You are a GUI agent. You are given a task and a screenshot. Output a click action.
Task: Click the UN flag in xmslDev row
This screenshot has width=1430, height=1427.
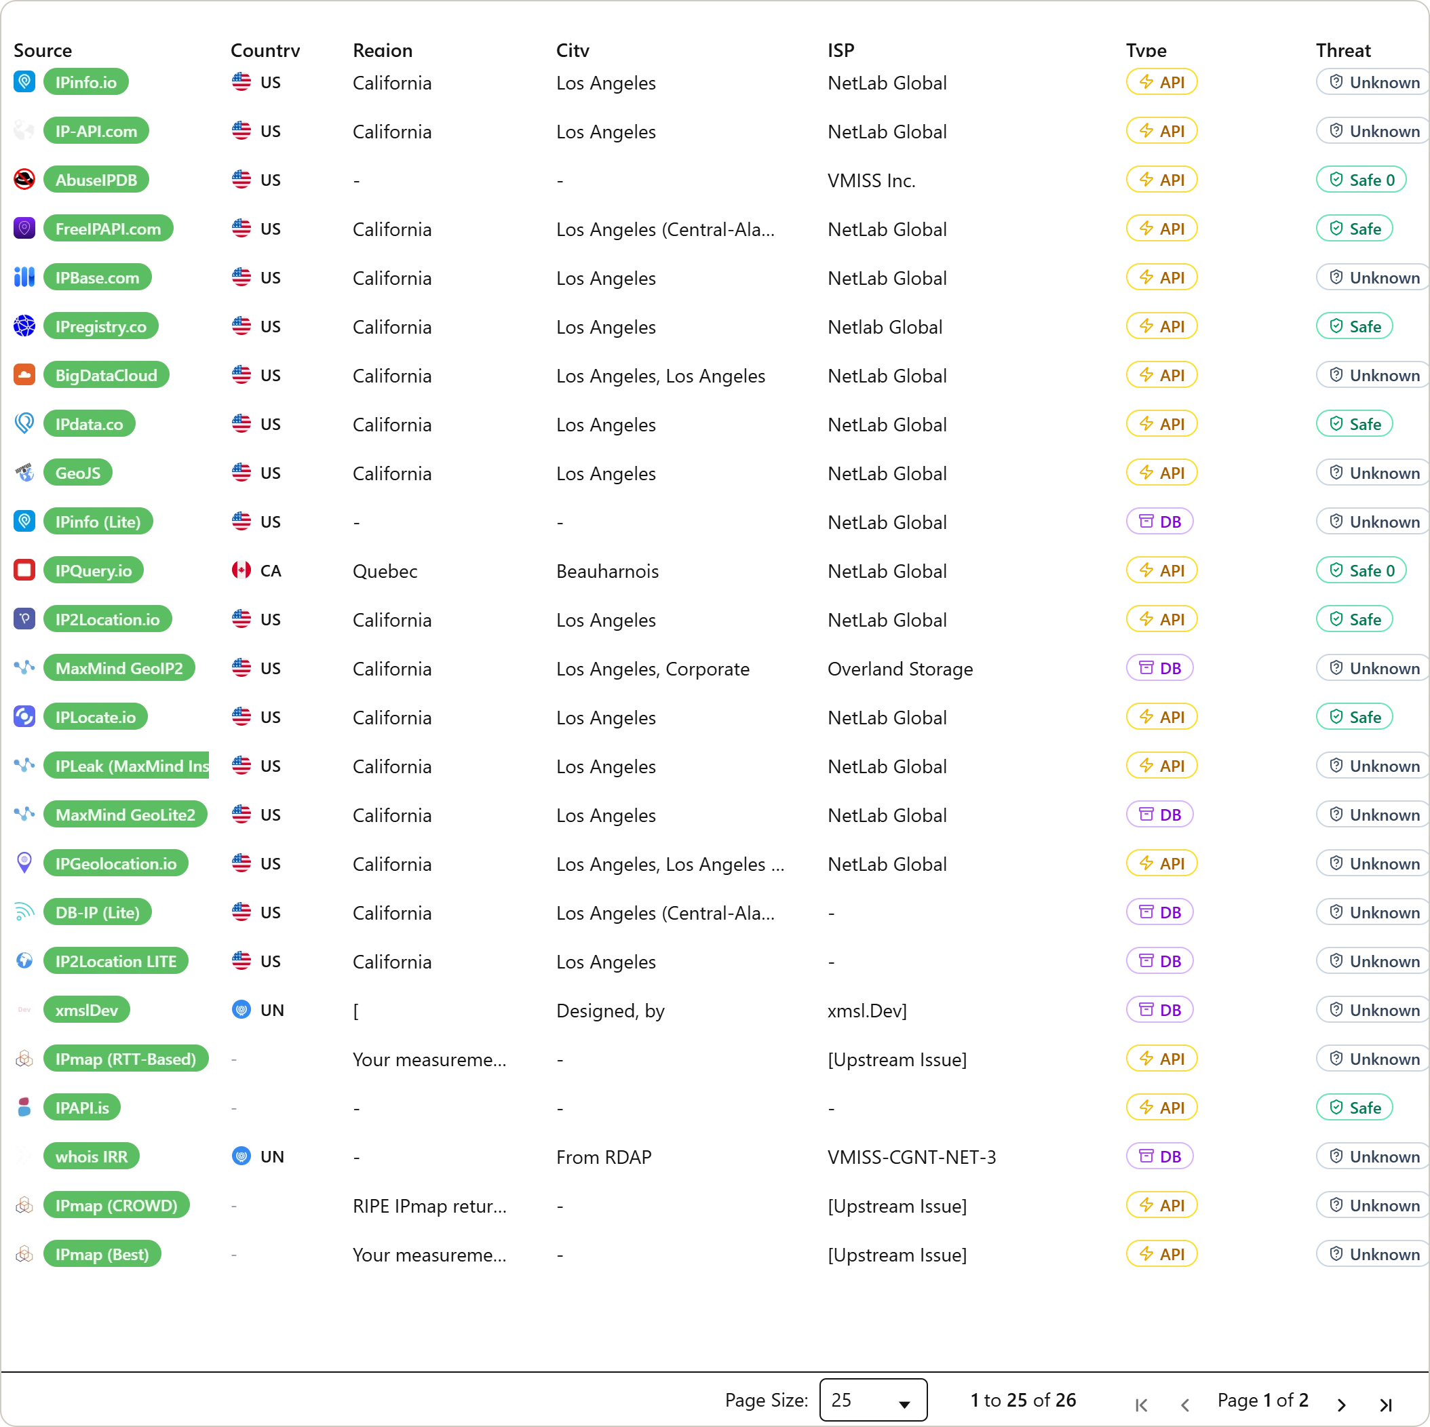[241, 1010]
